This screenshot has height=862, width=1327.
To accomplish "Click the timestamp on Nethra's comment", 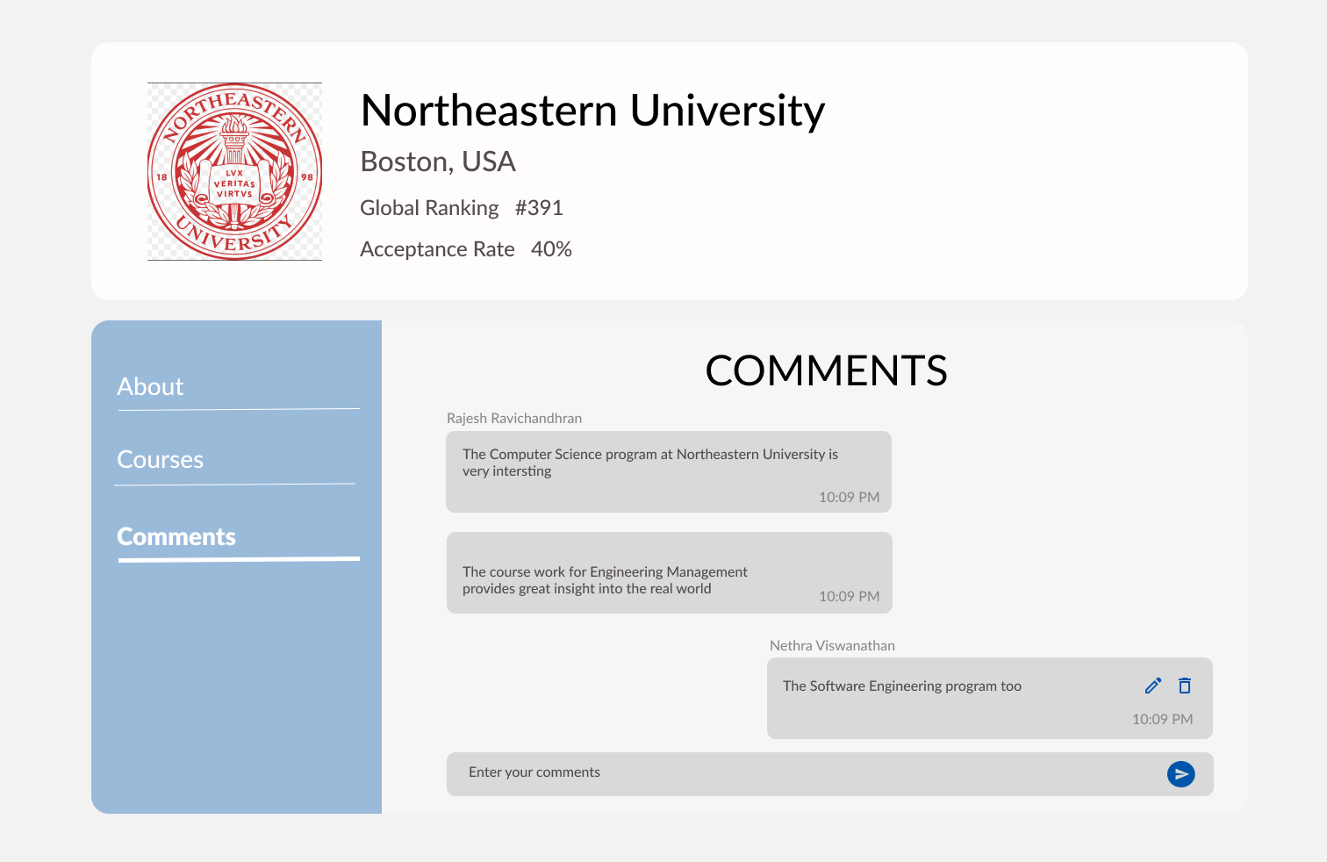I will click(x=1163, y=719).
